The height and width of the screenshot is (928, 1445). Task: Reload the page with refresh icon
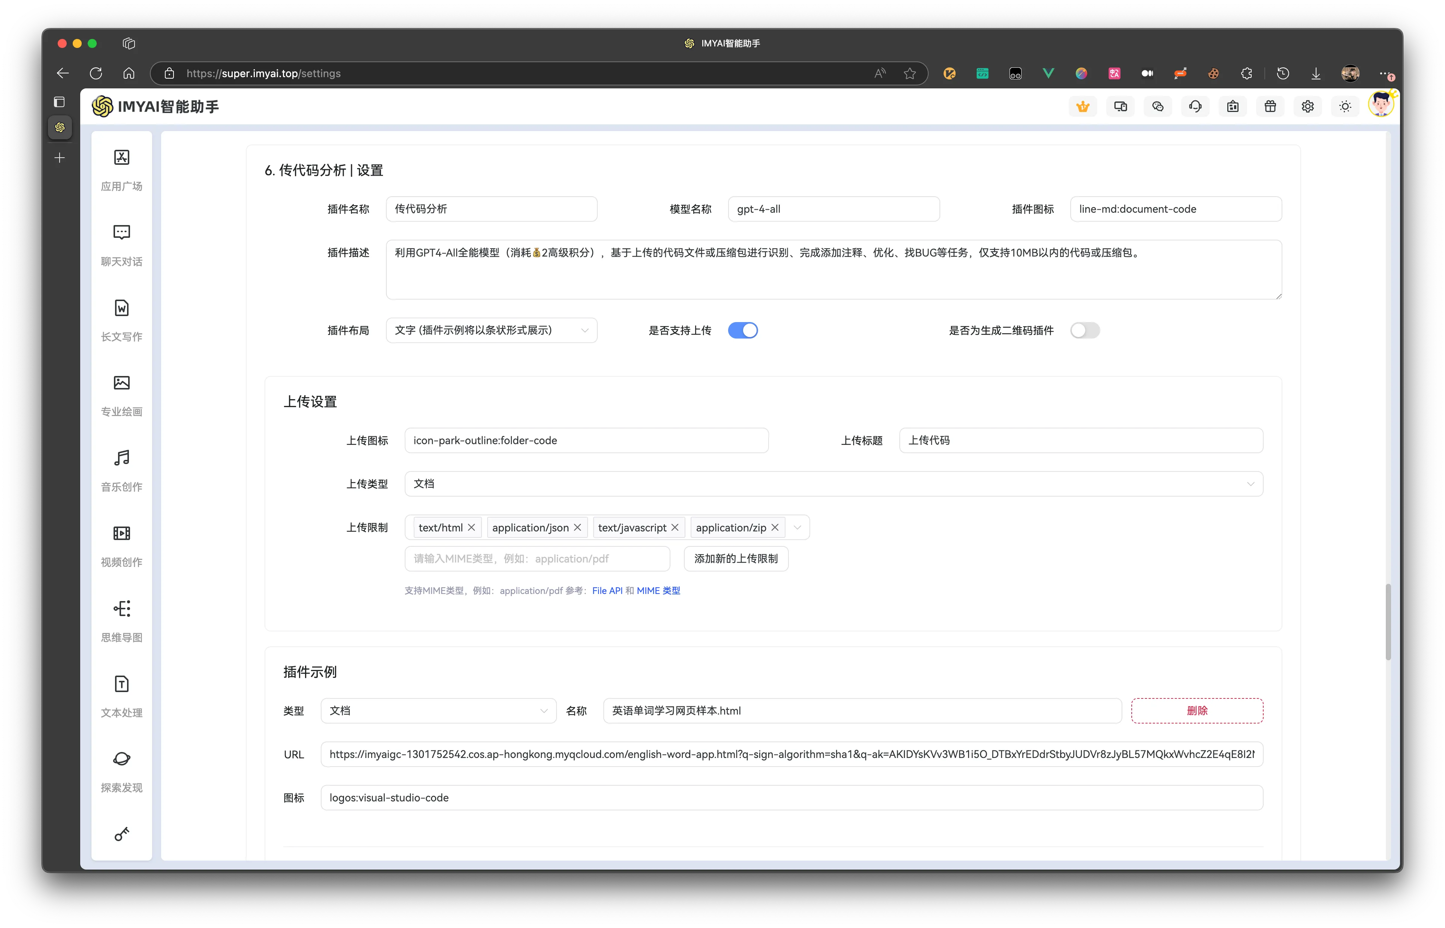click(96, 73)
